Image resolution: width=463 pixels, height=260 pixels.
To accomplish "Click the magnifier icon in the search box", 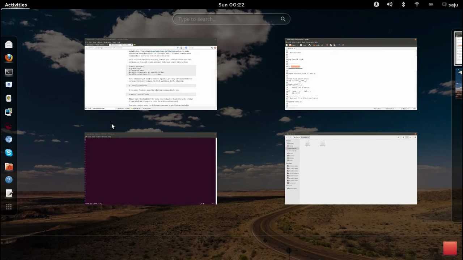I will pyautogui.click(x=283, y=19).
